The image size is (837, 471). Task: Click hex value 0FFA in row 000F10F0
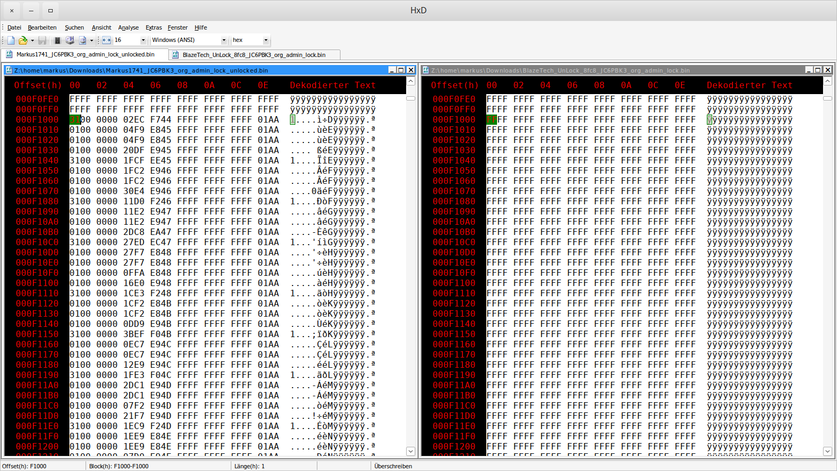134,273
